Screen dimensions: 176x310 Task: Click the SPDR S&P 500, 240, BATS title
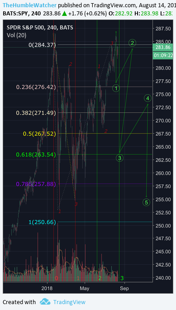40,28
